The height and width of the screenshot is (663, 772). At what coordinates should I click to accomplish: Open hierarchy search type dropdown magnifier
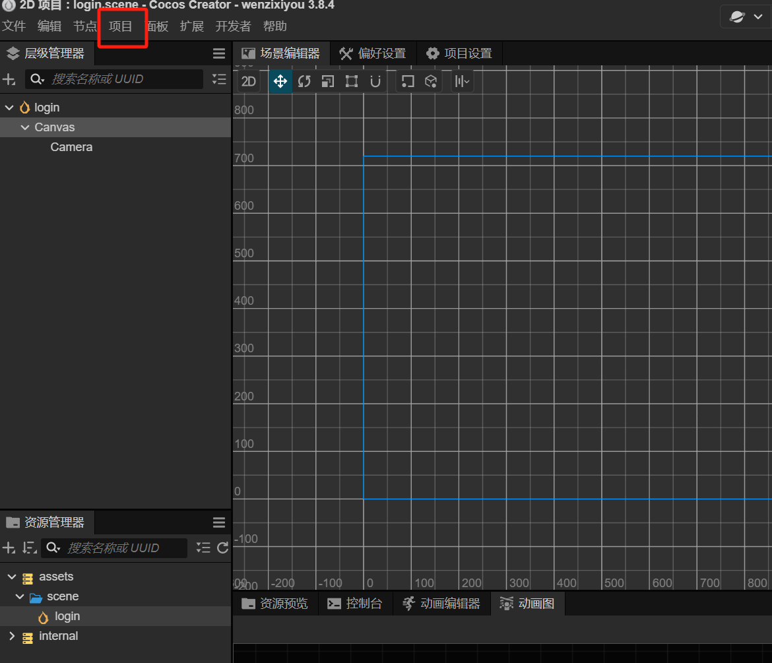37,79
